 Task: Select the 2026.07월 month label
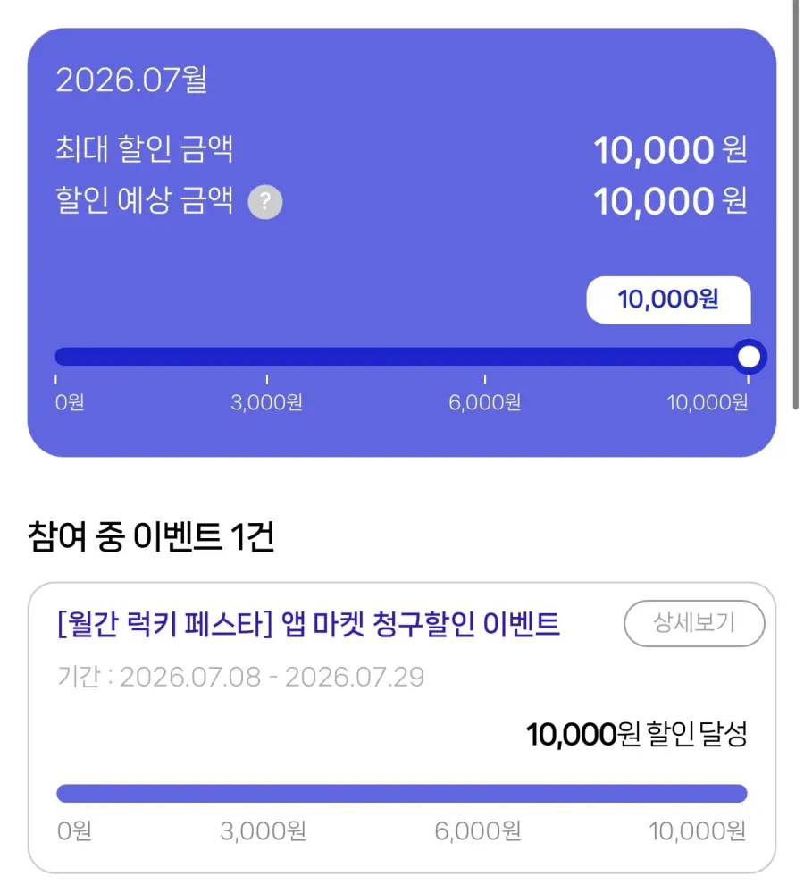(x=131, y=80)
